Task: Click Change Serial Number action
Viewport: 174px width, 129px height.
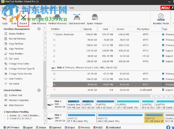Action: pyautogui.click(x=20, y=73)
